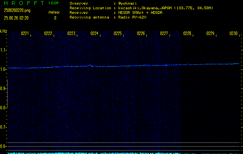This screenshot has width=243, height=154.
Task: Click the kurashiki,Okayama,JAPAN location value
Action: click(165, 8)
